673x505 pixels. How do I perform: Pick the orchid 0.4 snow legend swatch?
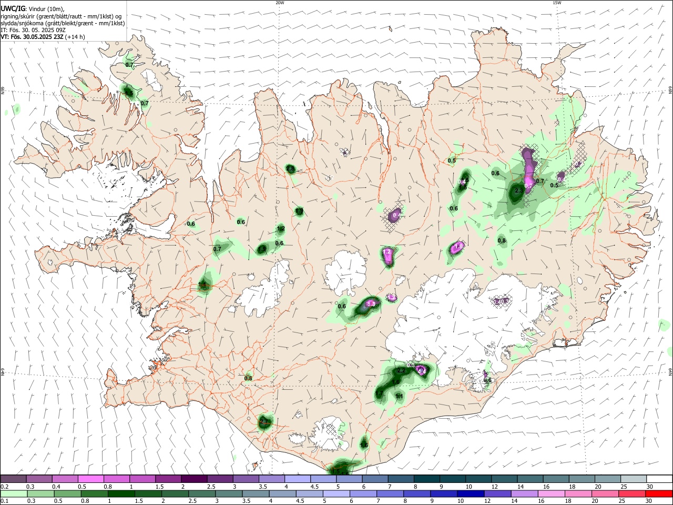[x=65, y=479]
